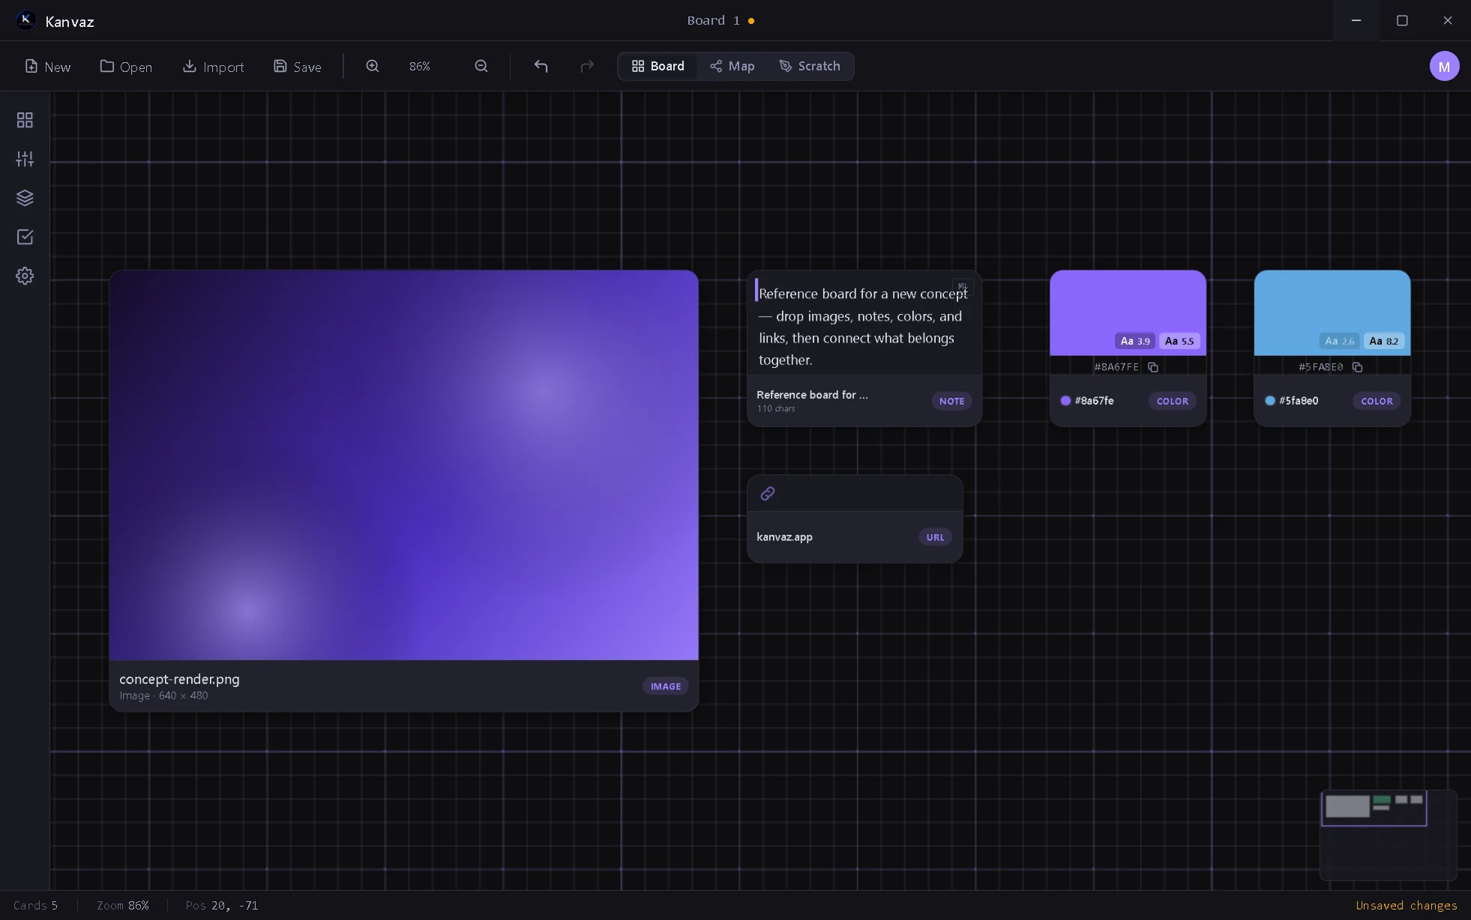Click the 'Reference board for ...' note title
Image resolution: width=1471 pixels, height=920 pixels.
(812, 395)
